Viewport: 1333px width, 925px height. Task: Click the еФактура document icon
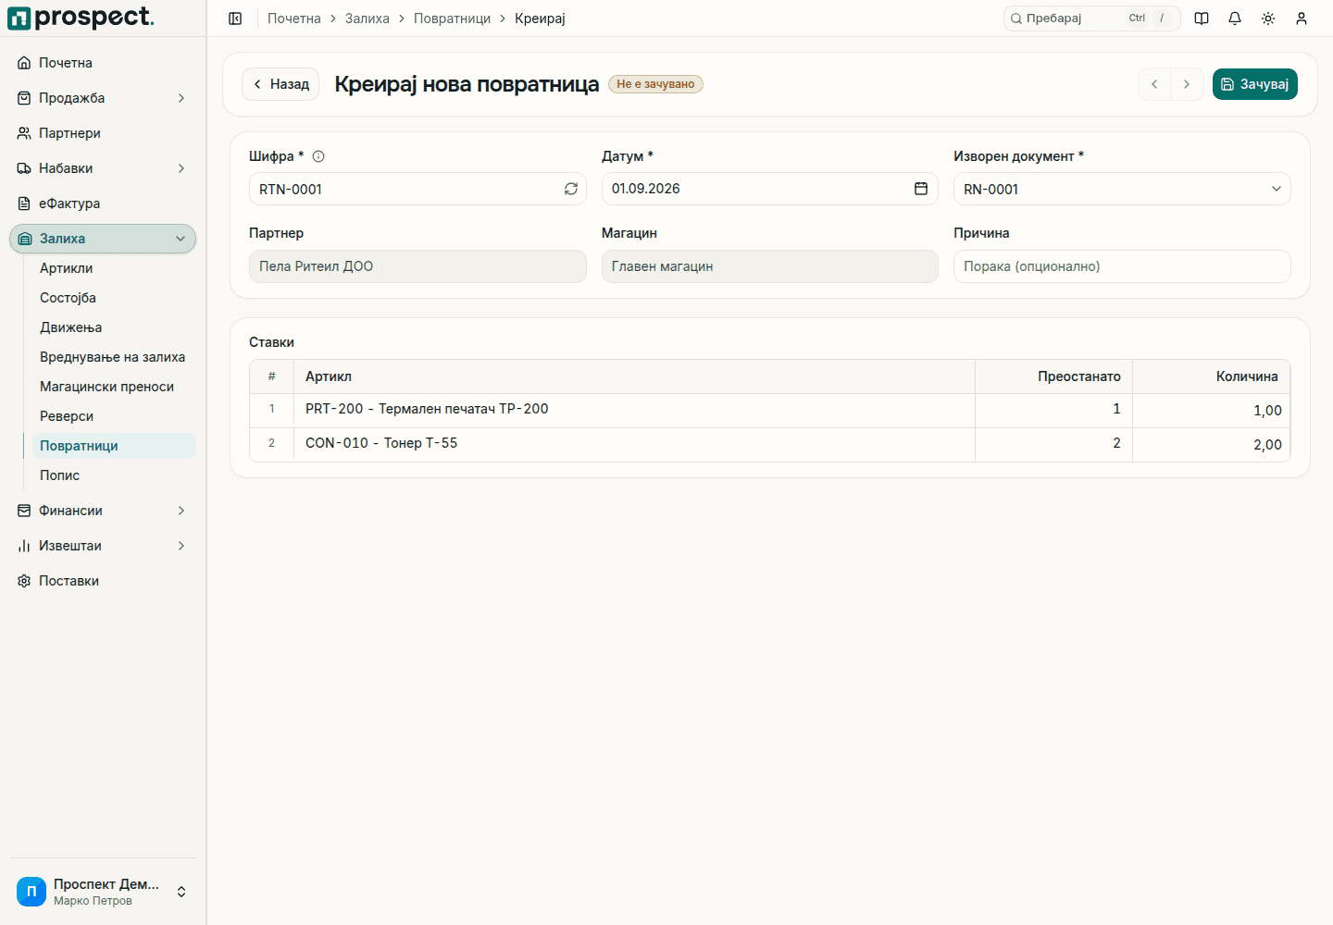pyautogui.click(x=24, y=203)
